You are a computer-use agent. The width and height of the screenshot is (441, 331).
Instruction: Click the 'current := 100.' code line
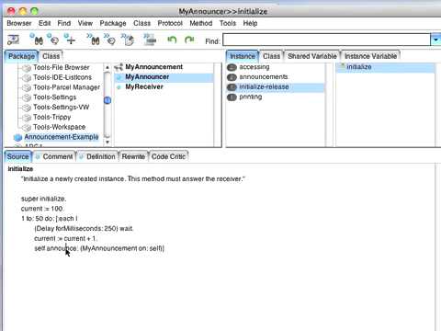pyautogui.click(x=42, y=209)
